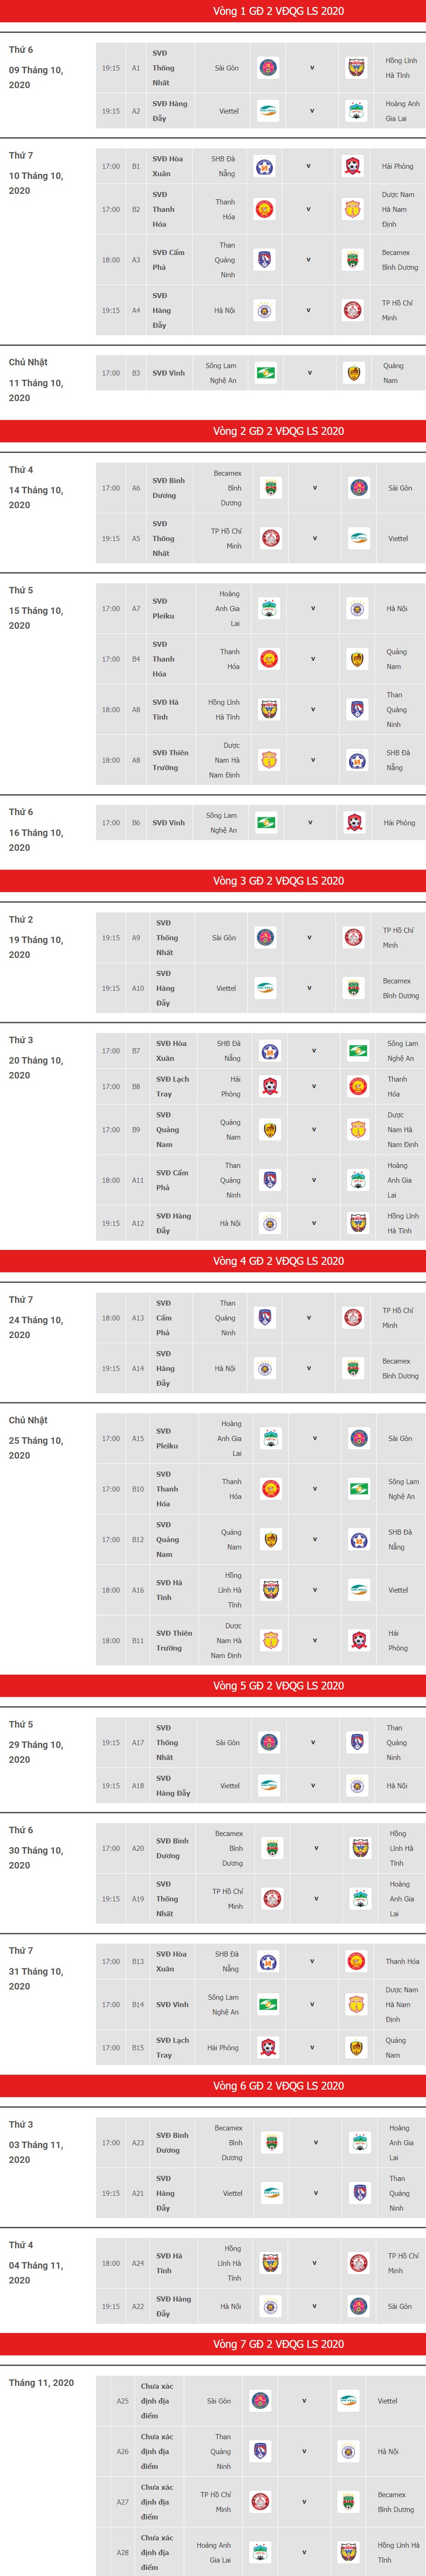
Task: Click Becamex Bình Dương logo in match A6
Action: click(269, 488)
